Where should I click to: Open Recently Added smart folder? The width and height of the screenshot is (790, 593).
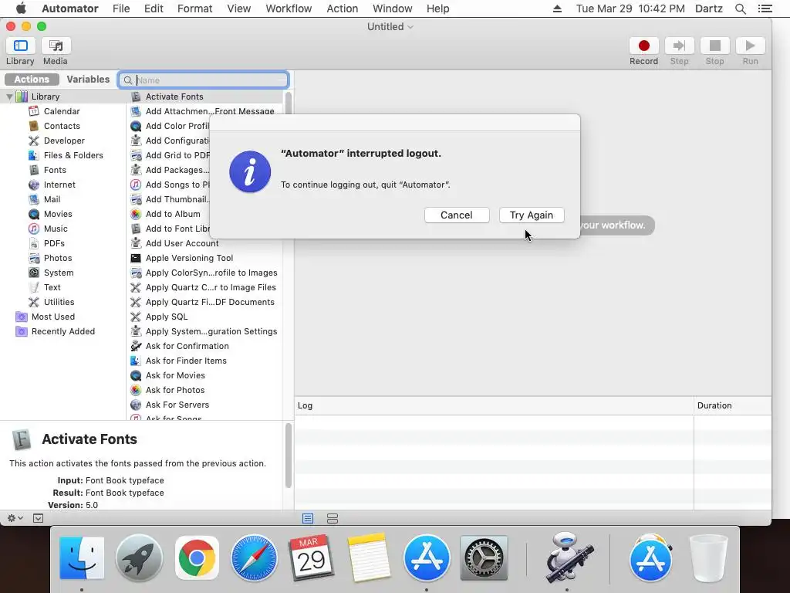(63, 330)
